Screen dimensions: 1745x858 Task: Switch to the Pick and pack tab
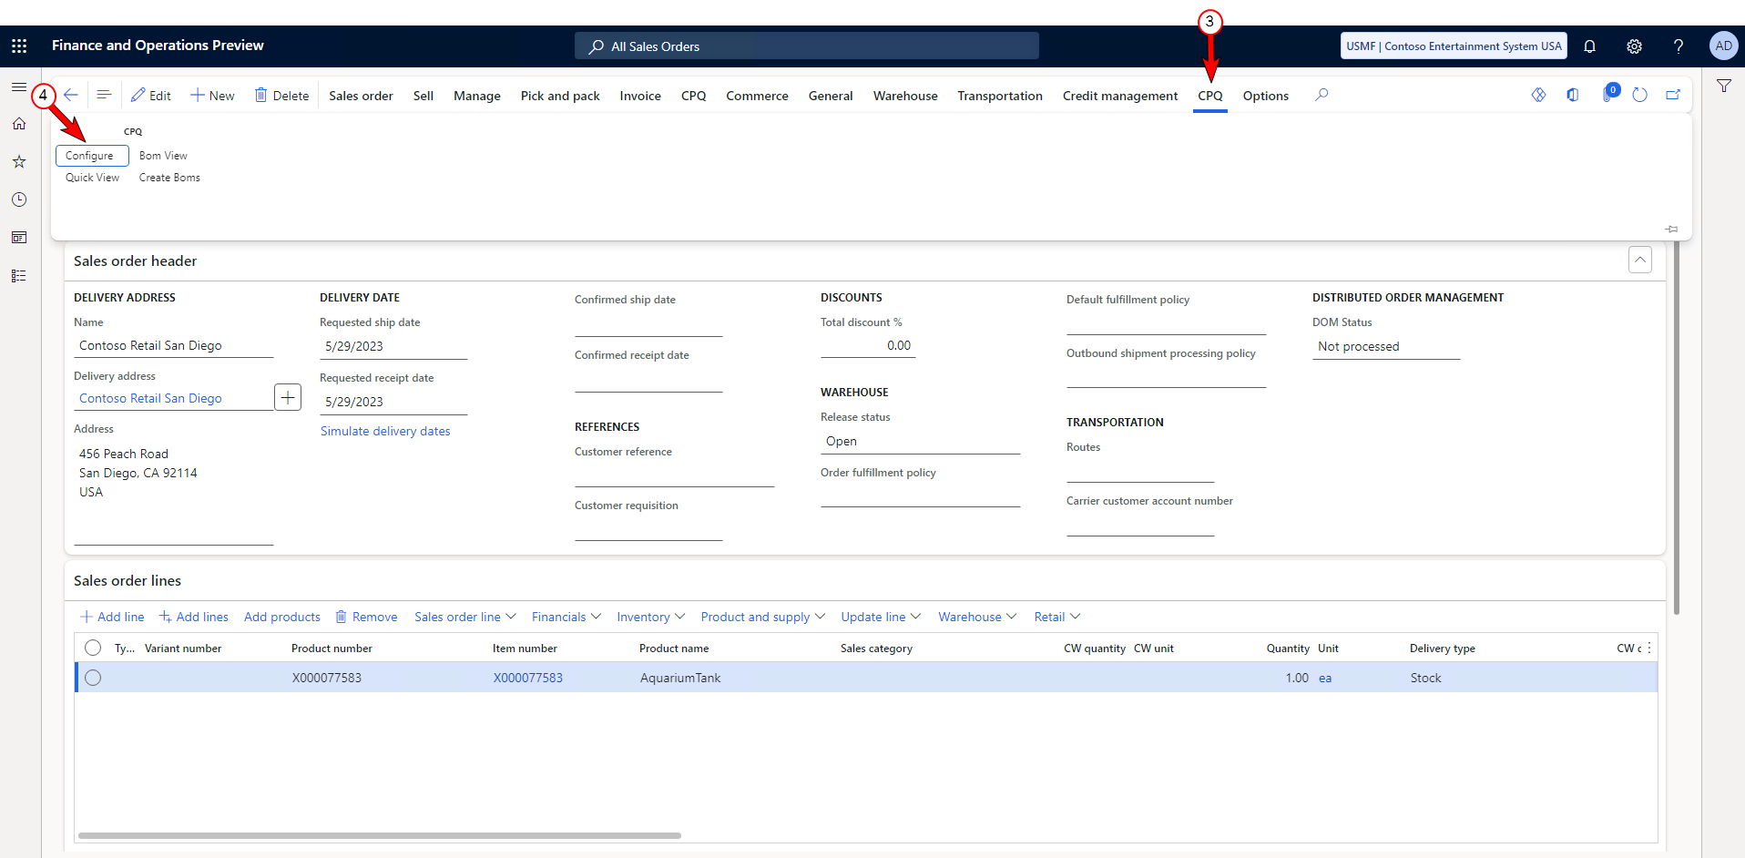coord(560,96)
